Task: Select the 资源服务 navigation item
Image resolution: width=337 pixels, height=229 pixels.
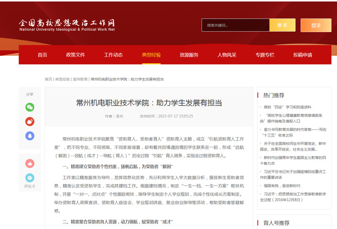Action: pos(189,55)
